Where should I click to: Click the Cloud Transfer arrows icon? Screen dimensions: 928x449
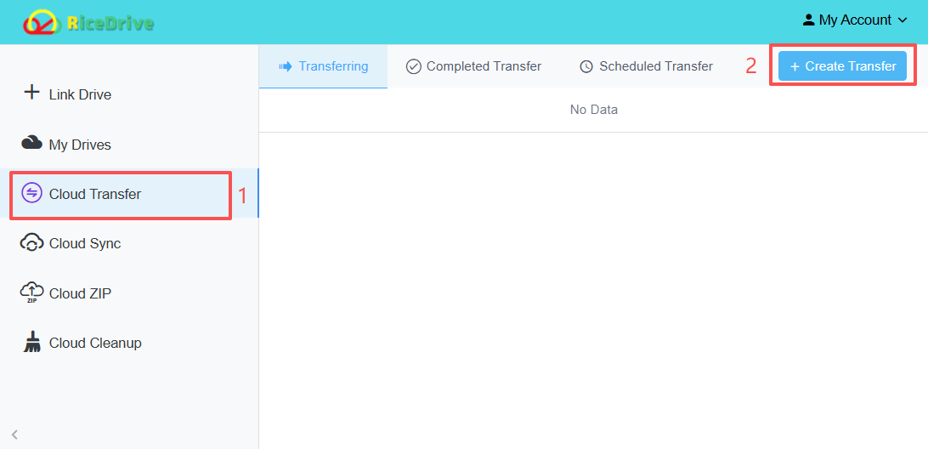click(x=31, y=192)
